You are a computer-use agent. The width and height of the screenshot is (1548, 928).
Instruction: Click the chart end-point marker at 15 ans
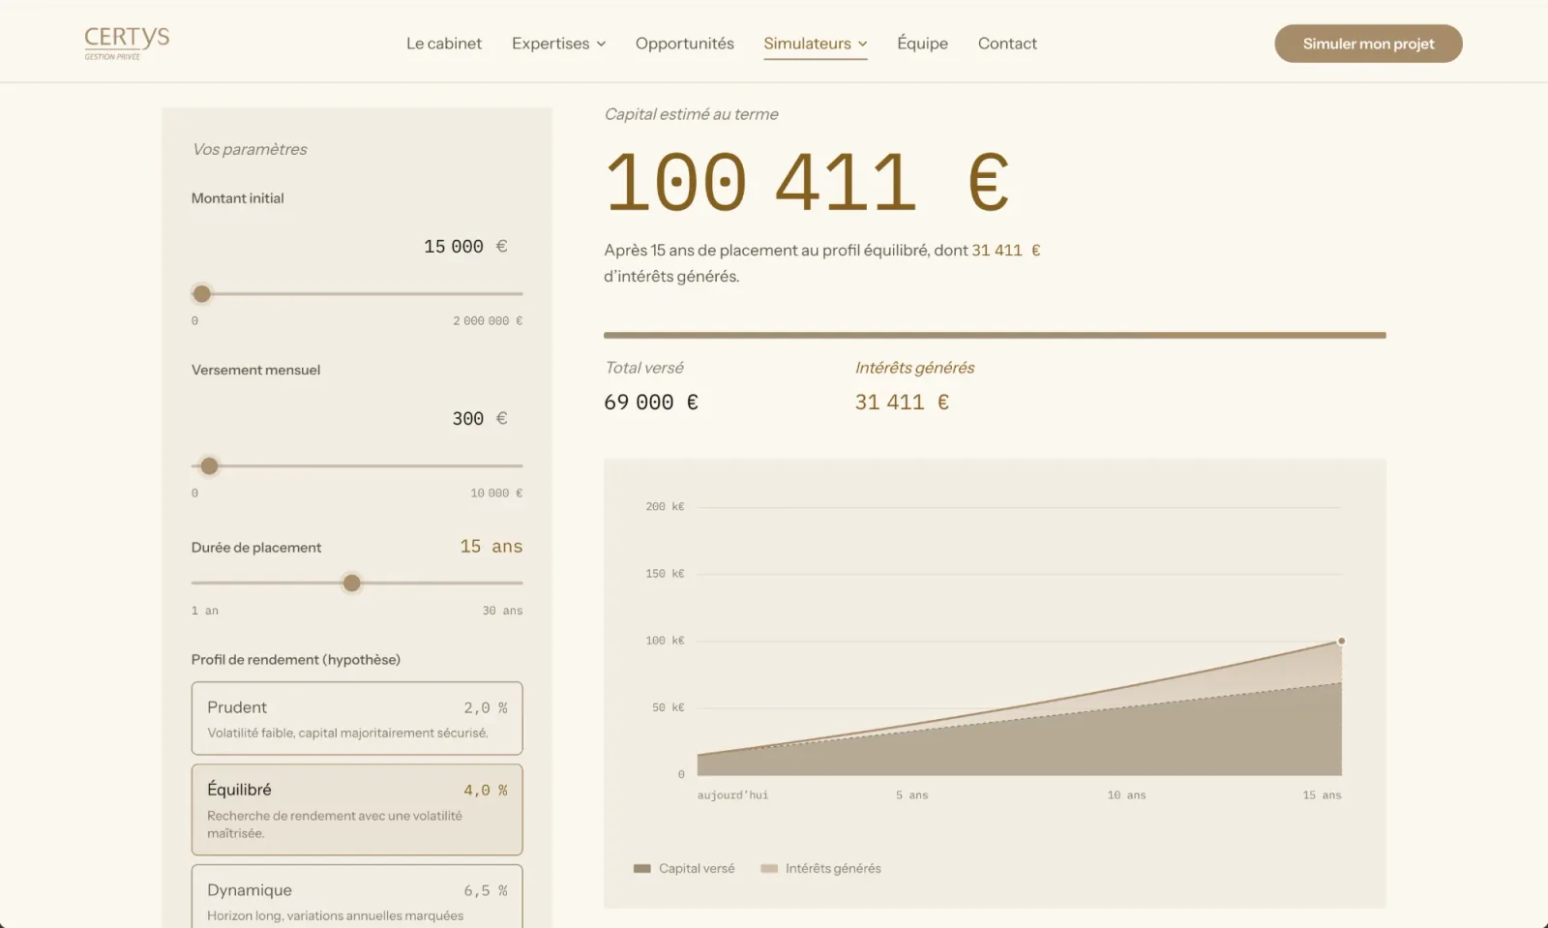[x=1341, y=641]
